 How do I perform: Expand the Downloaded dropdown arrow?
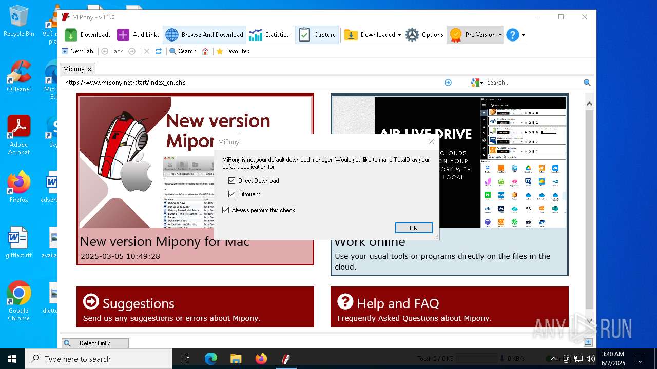point(399,35)
